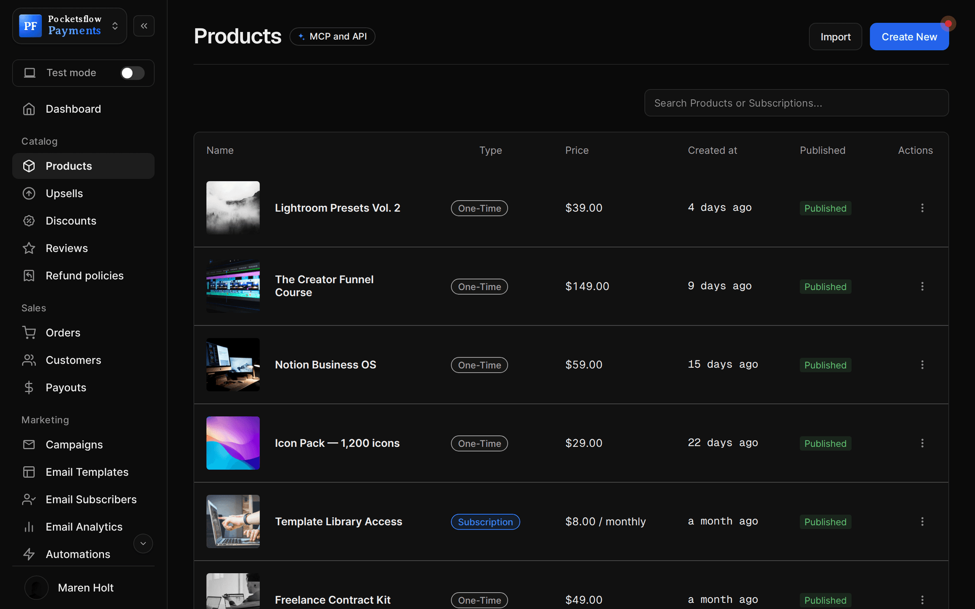Click the Reviews star icon
Viewport: 975px width, 609px height.
29,248
